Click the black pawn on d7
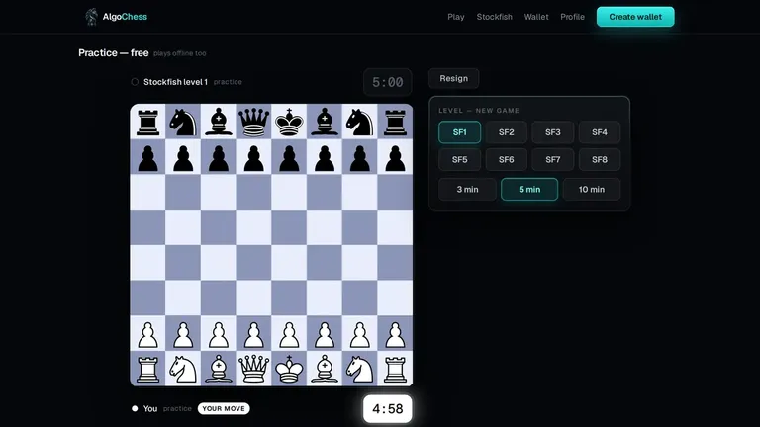The image size is (760, 427). (x=253, y=157)
